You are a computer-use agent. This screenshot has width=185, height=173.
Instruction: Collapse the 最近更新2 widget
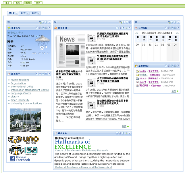pyautogui.click(x=166, y=66)
